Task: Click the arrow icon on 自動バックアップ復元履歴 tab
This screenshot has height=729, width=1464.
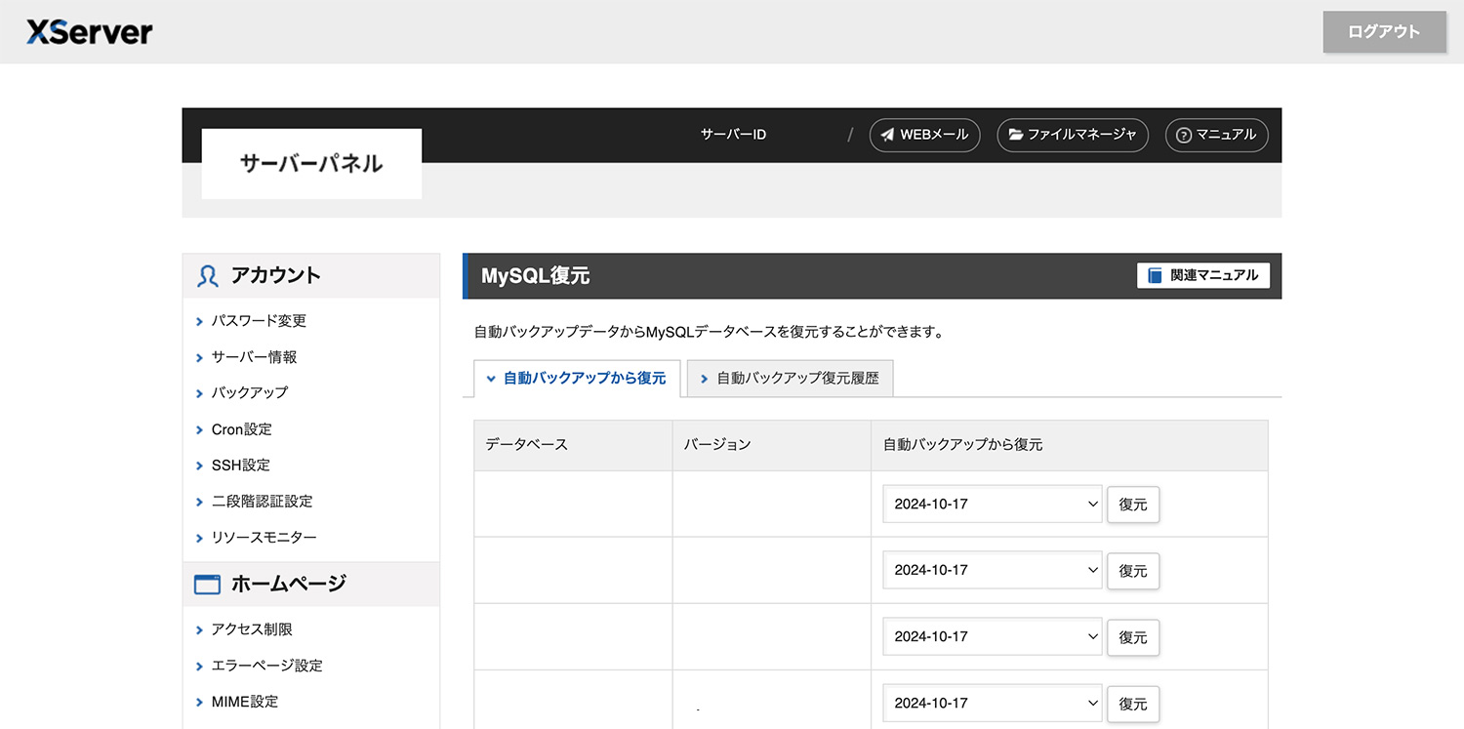Action: (x=705, y=379)
